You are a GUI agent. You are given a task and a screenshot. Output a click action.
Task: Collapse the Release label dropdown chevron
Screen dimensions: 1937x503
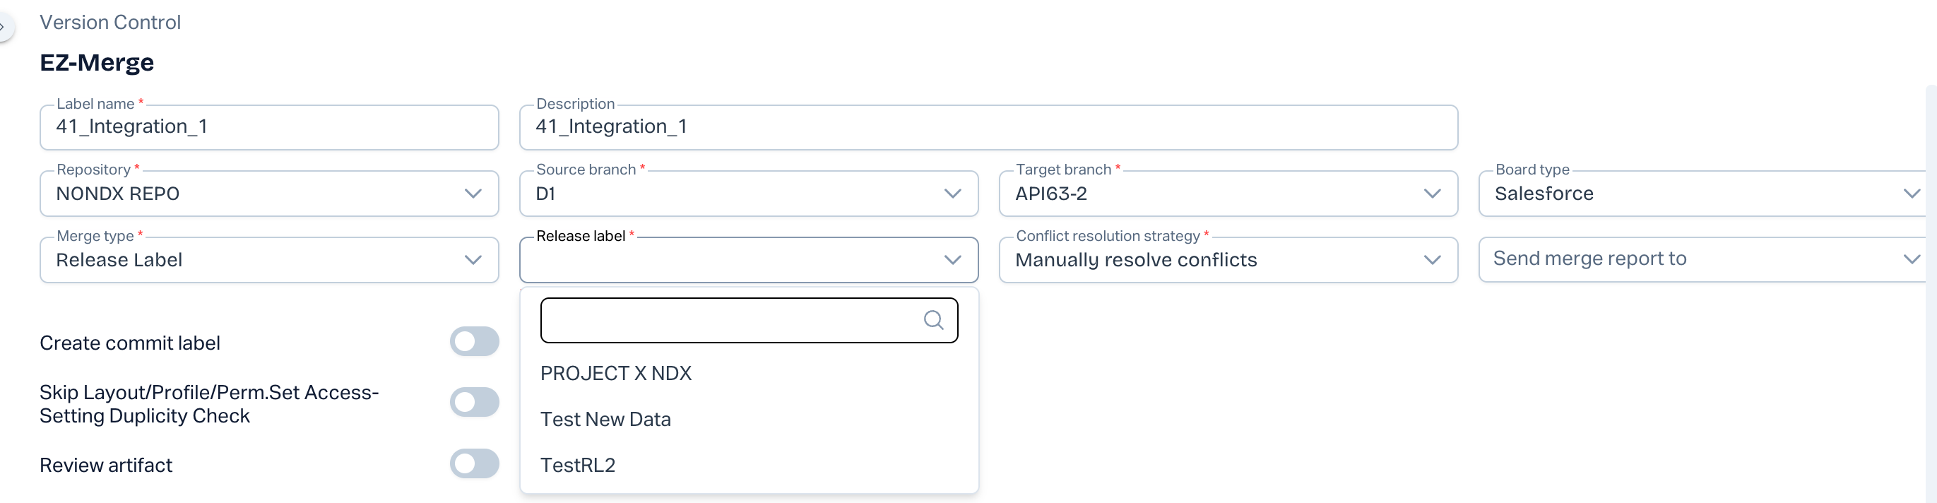click(x=952, y=260)
